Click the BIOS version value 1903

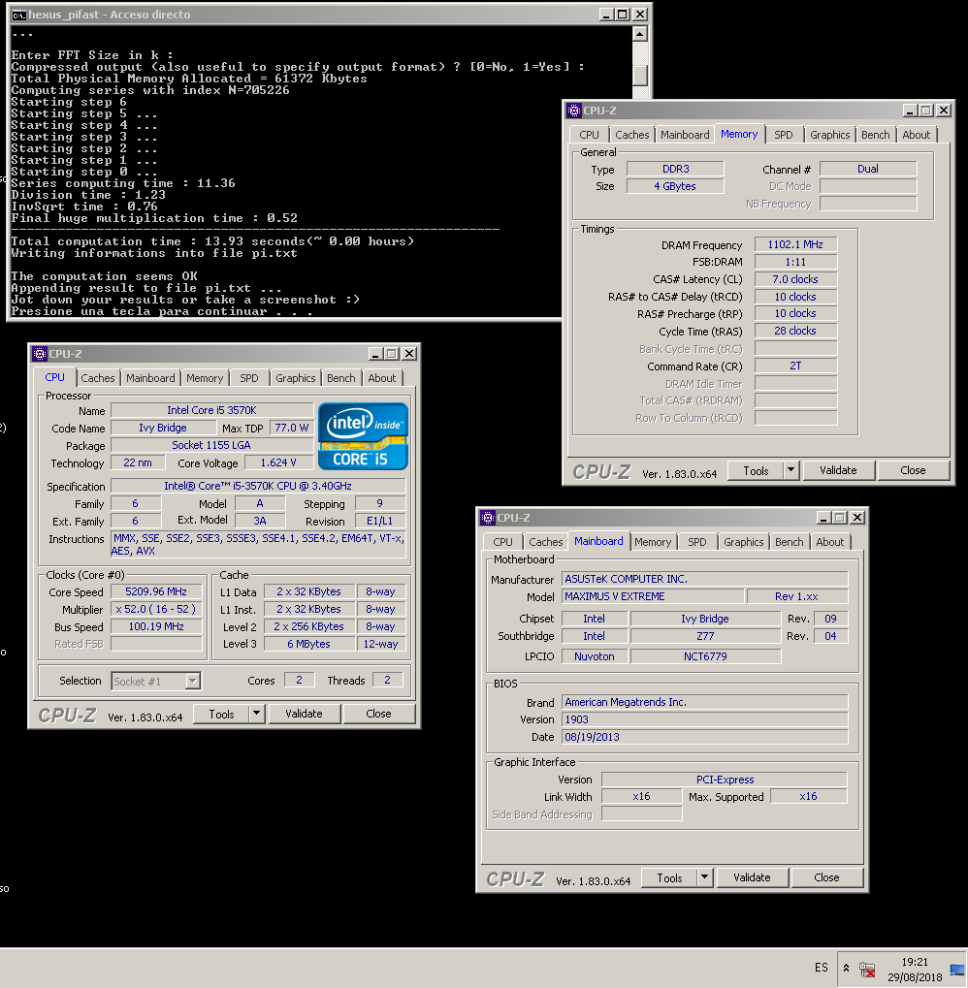click(x=704, y=719)
